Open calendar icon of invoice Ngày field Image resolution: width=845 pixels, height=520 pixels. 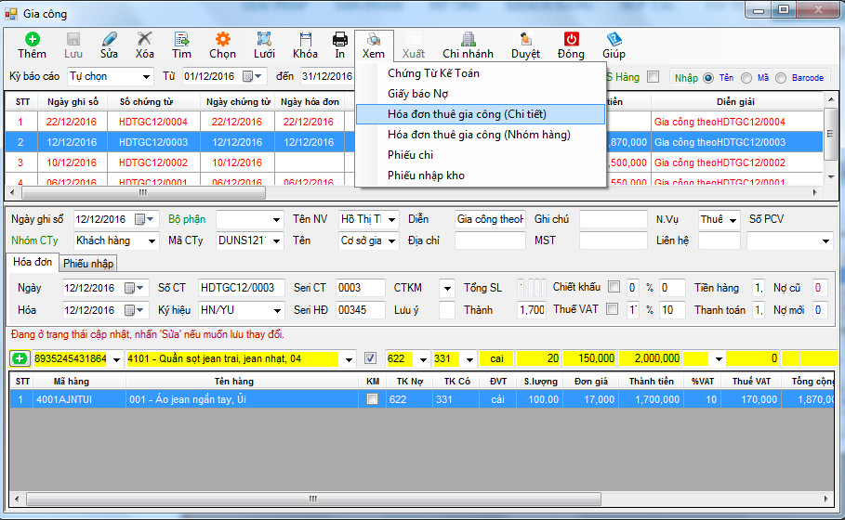coord(129,288)
